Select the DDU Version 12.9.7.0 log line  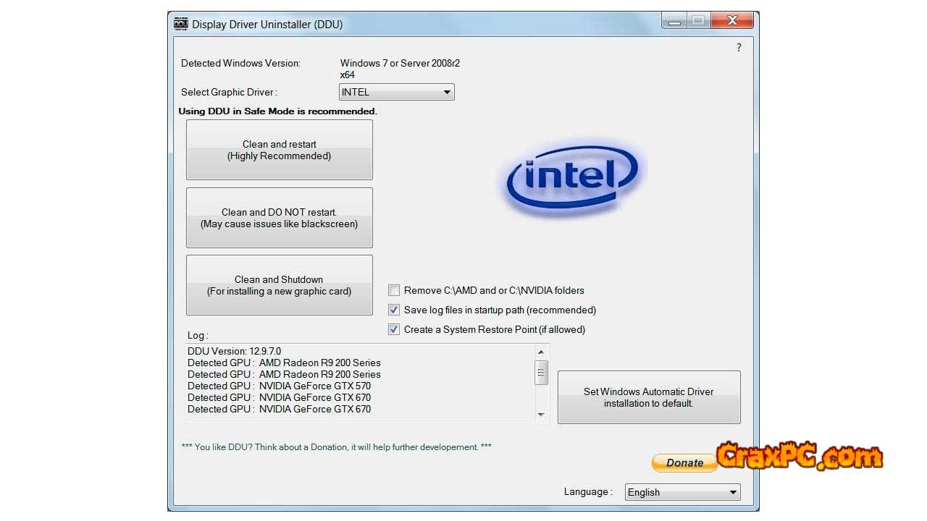click(235, 351)
